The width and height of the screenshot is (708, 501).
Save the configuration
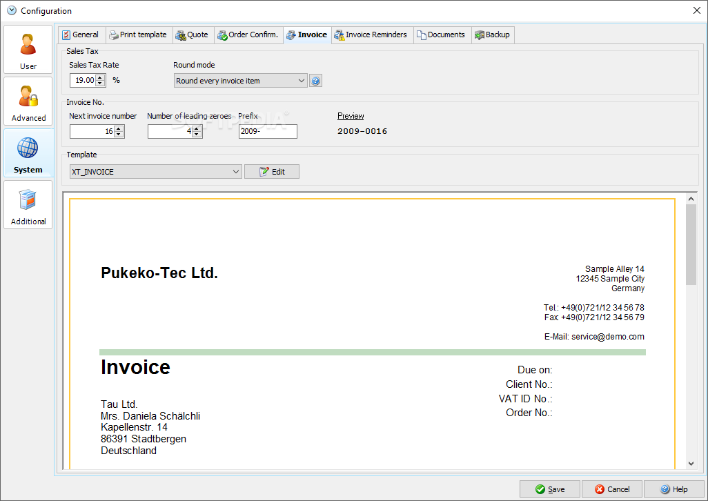click(x=549, y=489)
